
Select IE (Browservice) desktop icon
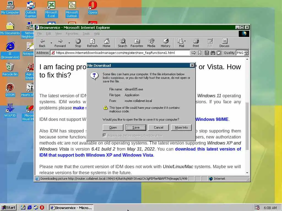click(x=10, y=51)
